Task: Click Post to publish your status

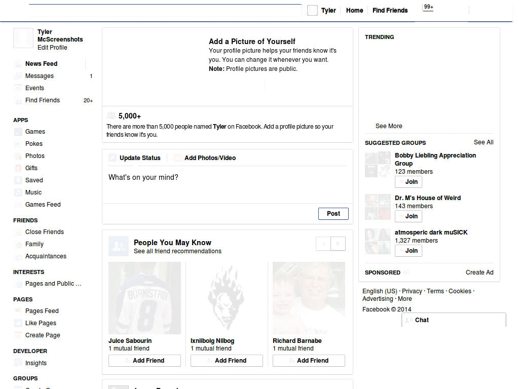Action: click(x=333, y=214)
